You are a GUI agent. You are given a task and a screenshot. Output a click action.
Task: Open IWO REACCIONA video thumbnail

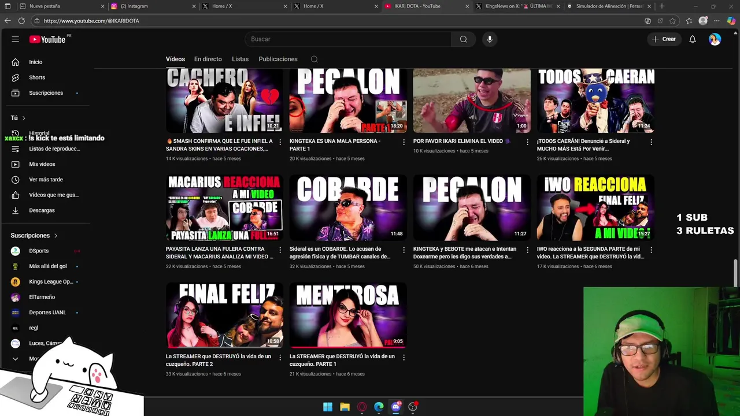[595, 207]
